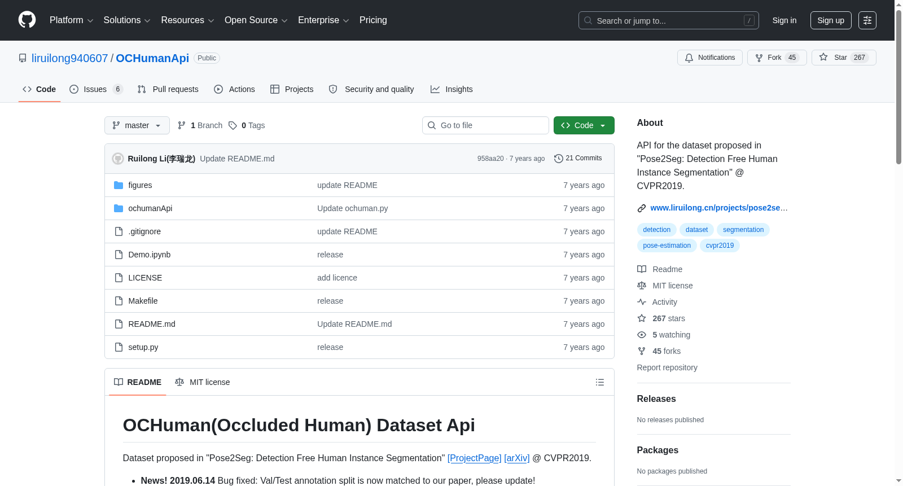Click the ochumanApi folder icon
903x486 pixels.
[x=119, y=208]
